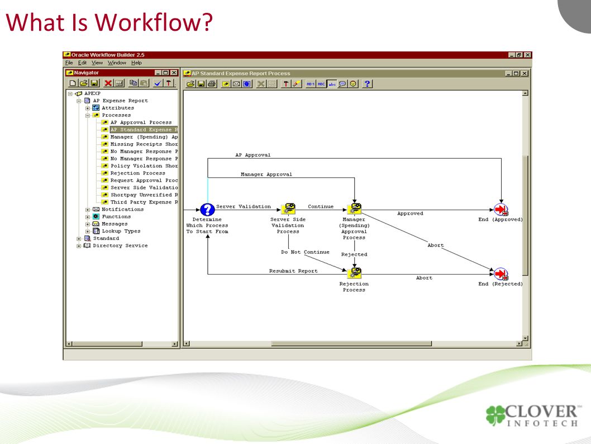The height and width of the screenshot is (444, 591).
Task: Toggle the AB-1 instance label display
Action: [310, 84]
